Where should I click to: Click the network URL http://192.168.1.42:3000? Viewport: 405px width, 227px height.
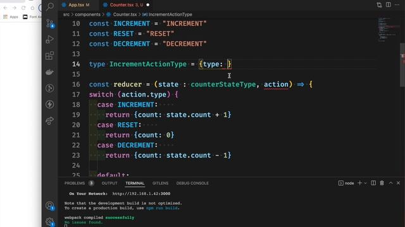click(x=141, y=194)
